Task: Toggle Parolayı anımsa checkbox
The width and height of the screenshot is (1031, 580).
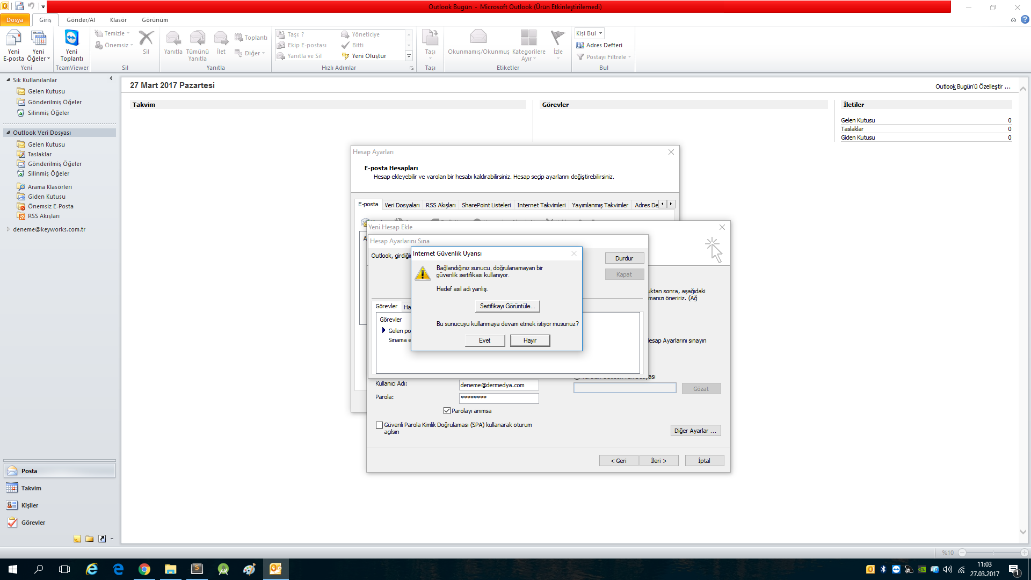Action: [x=447, y=411]
